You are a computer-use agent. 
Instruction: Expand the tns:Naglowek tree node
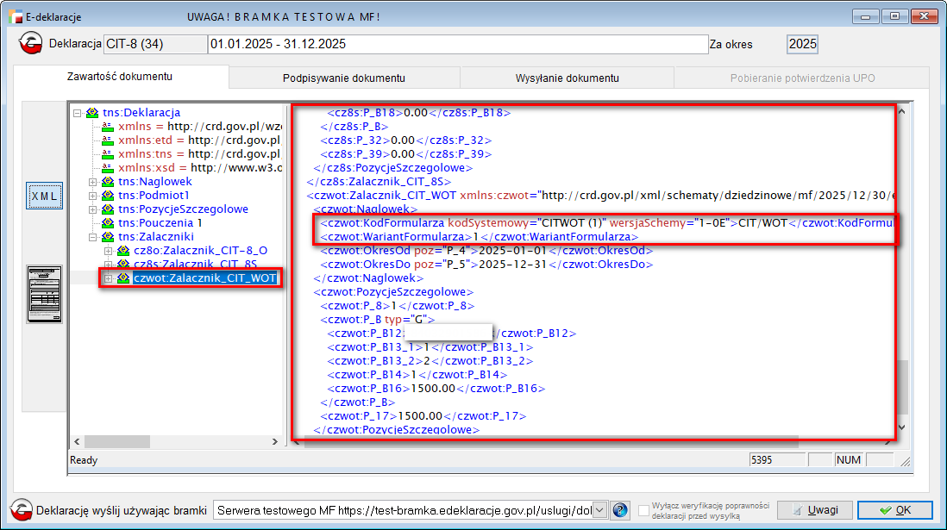93,182
